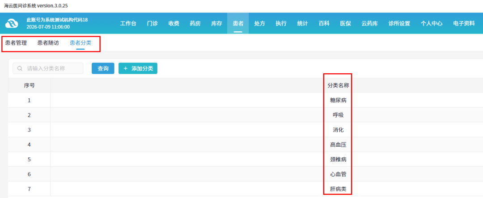Click sequence number 6 cell
Image resolution: width=483 pixels, height=198 pixels.
pos(29,174)
